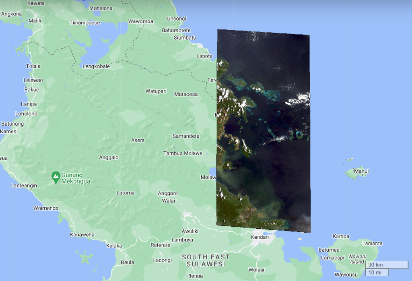Screen dimensions: 412x281
Task: Select the Wowoni Island label
Action: click(358, 259)
